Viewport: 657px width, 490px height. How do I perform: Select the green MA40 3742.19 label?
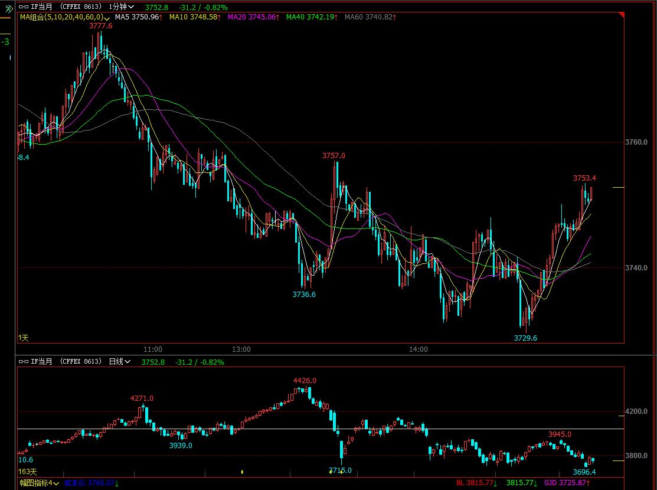pyautogui.click(x=311, y=17)
